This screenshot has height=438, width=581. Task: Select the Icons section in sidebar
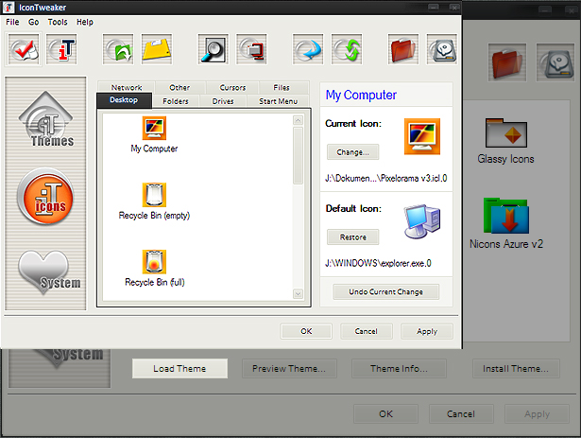pos(45,197)
